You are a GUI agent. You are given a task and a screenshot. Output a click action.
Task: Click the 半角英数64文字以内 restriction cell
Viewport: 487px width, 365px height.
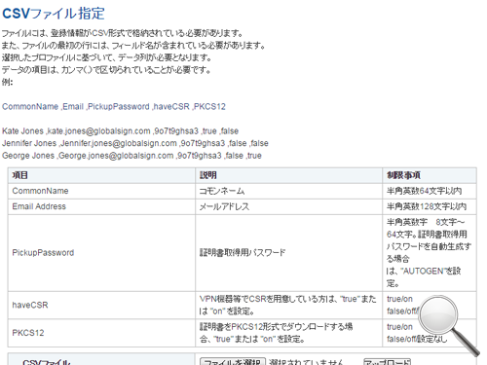tap(430, 191)
